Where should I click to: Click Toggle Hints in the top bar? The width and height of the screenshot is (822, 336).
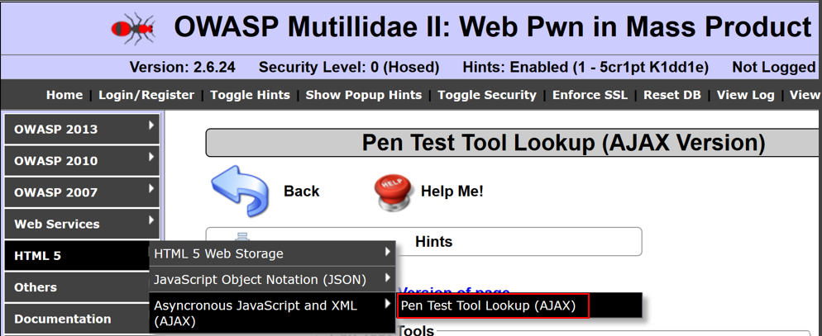[250, 95]
